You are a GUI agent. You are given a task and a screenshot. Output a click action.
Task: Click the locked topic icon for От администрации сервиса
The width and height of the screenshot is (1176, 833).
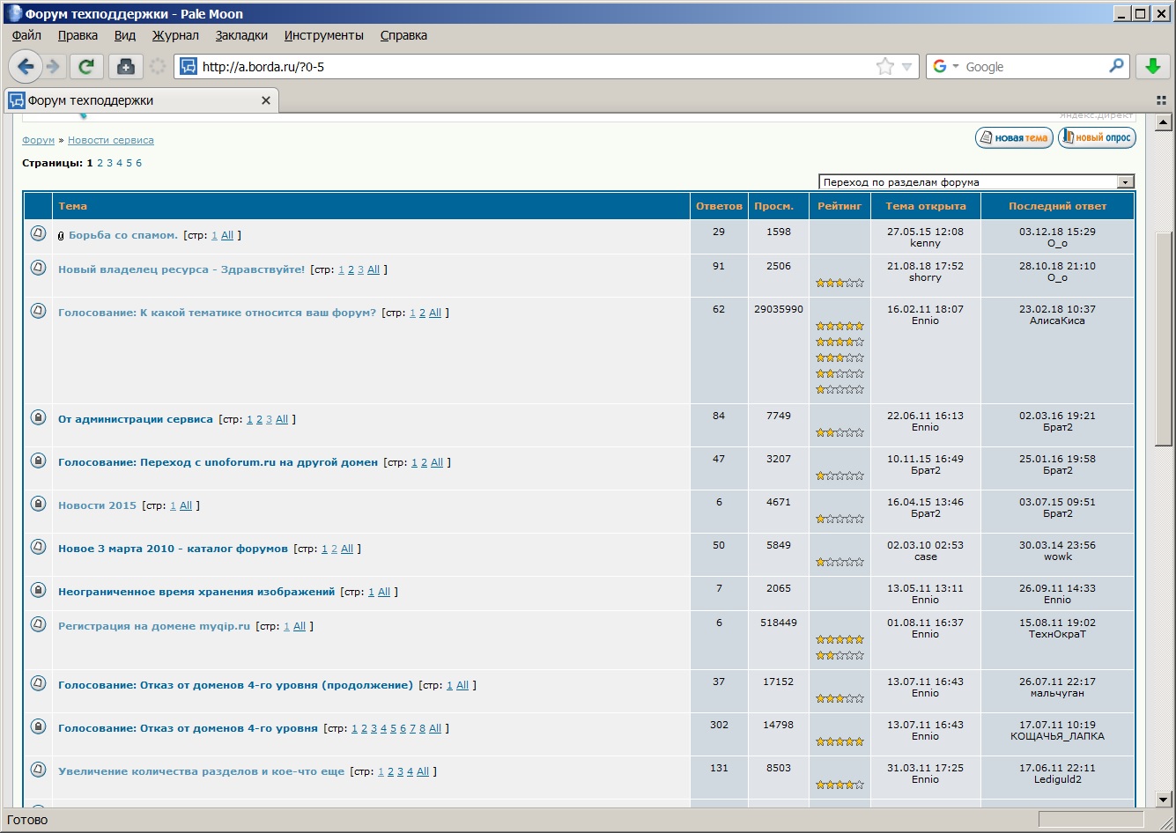point(38,417)
